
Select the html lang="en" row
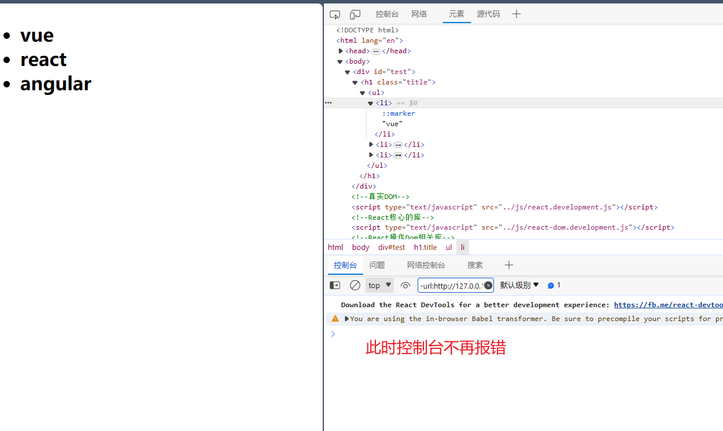click(x=369, y=40)
